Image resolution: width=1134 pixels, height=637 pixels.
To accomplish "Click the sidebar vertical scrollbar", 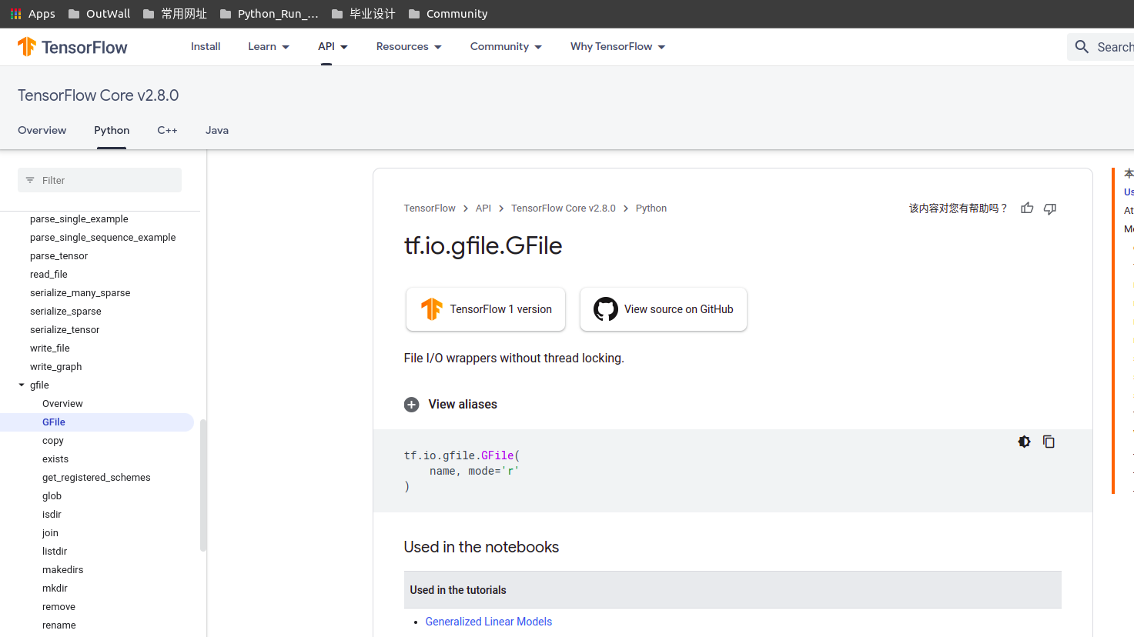I will [x=203, y=485].
